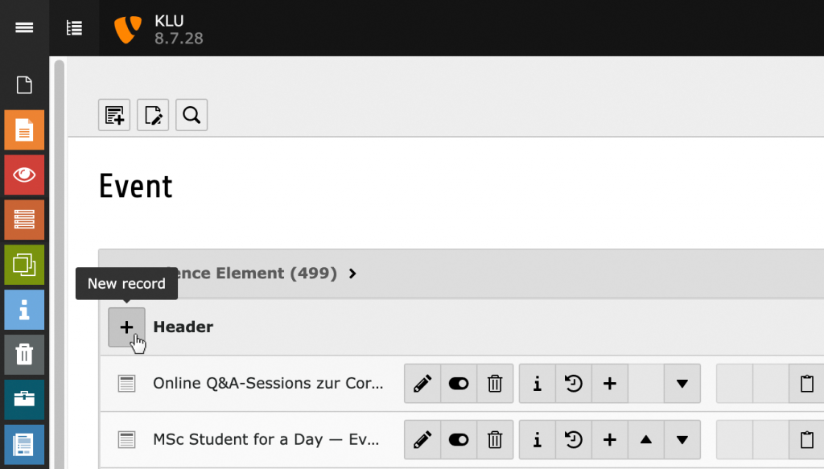824x469 pixels.
Task: Show info for Online Q&A-Sessions record
Action: [x=537, y=384]
